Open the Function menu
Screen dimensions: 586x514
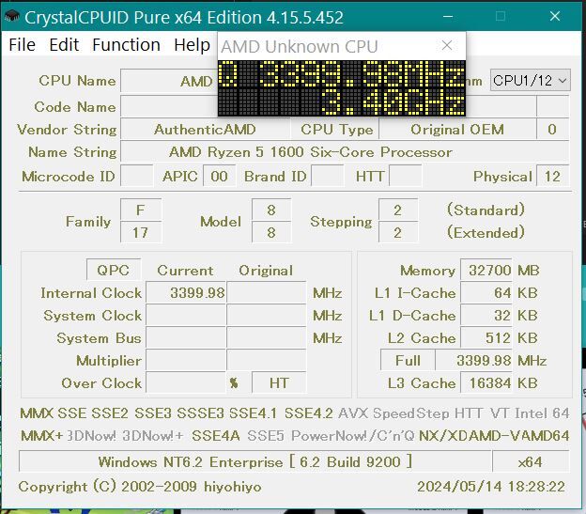(127, 45)
